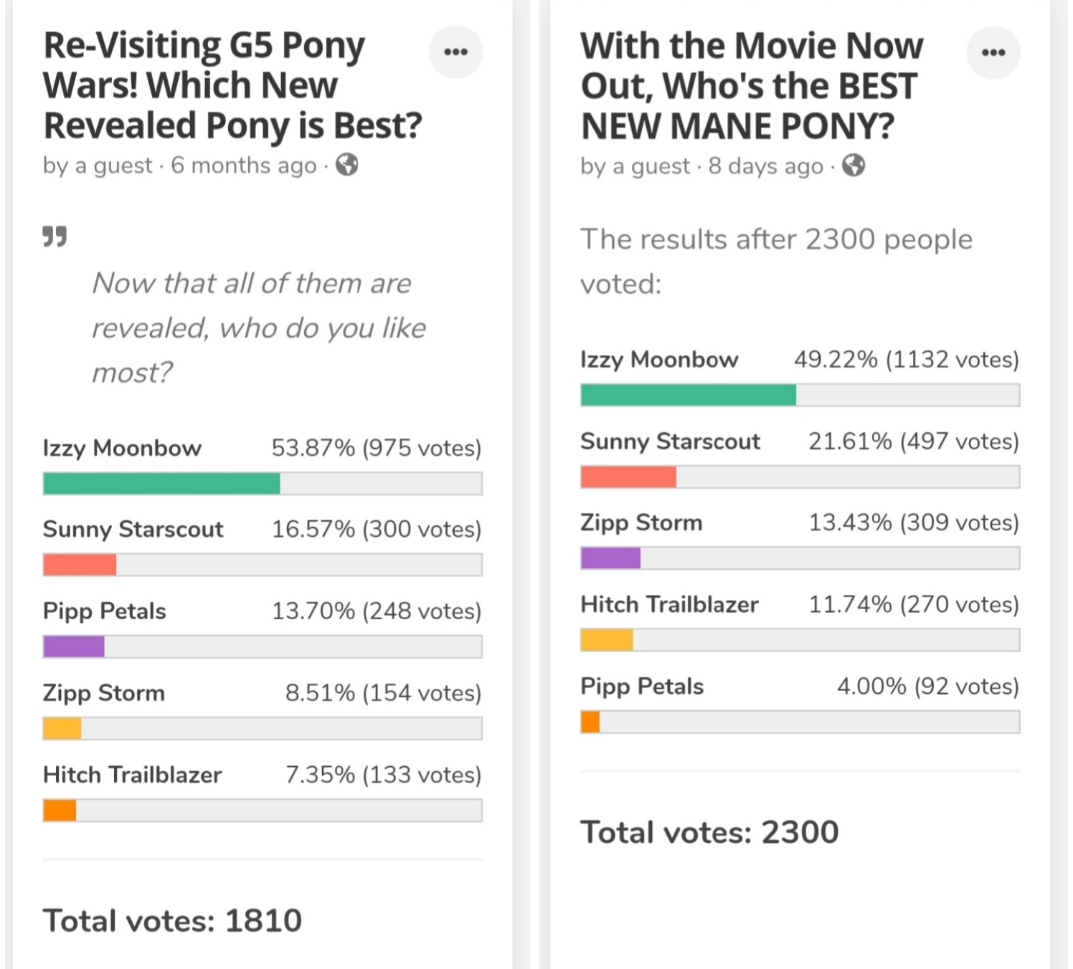Open the more options menu on right poll
This screenshot has width=1073, height=969.
pyautogui.click(x=993, y=52)
